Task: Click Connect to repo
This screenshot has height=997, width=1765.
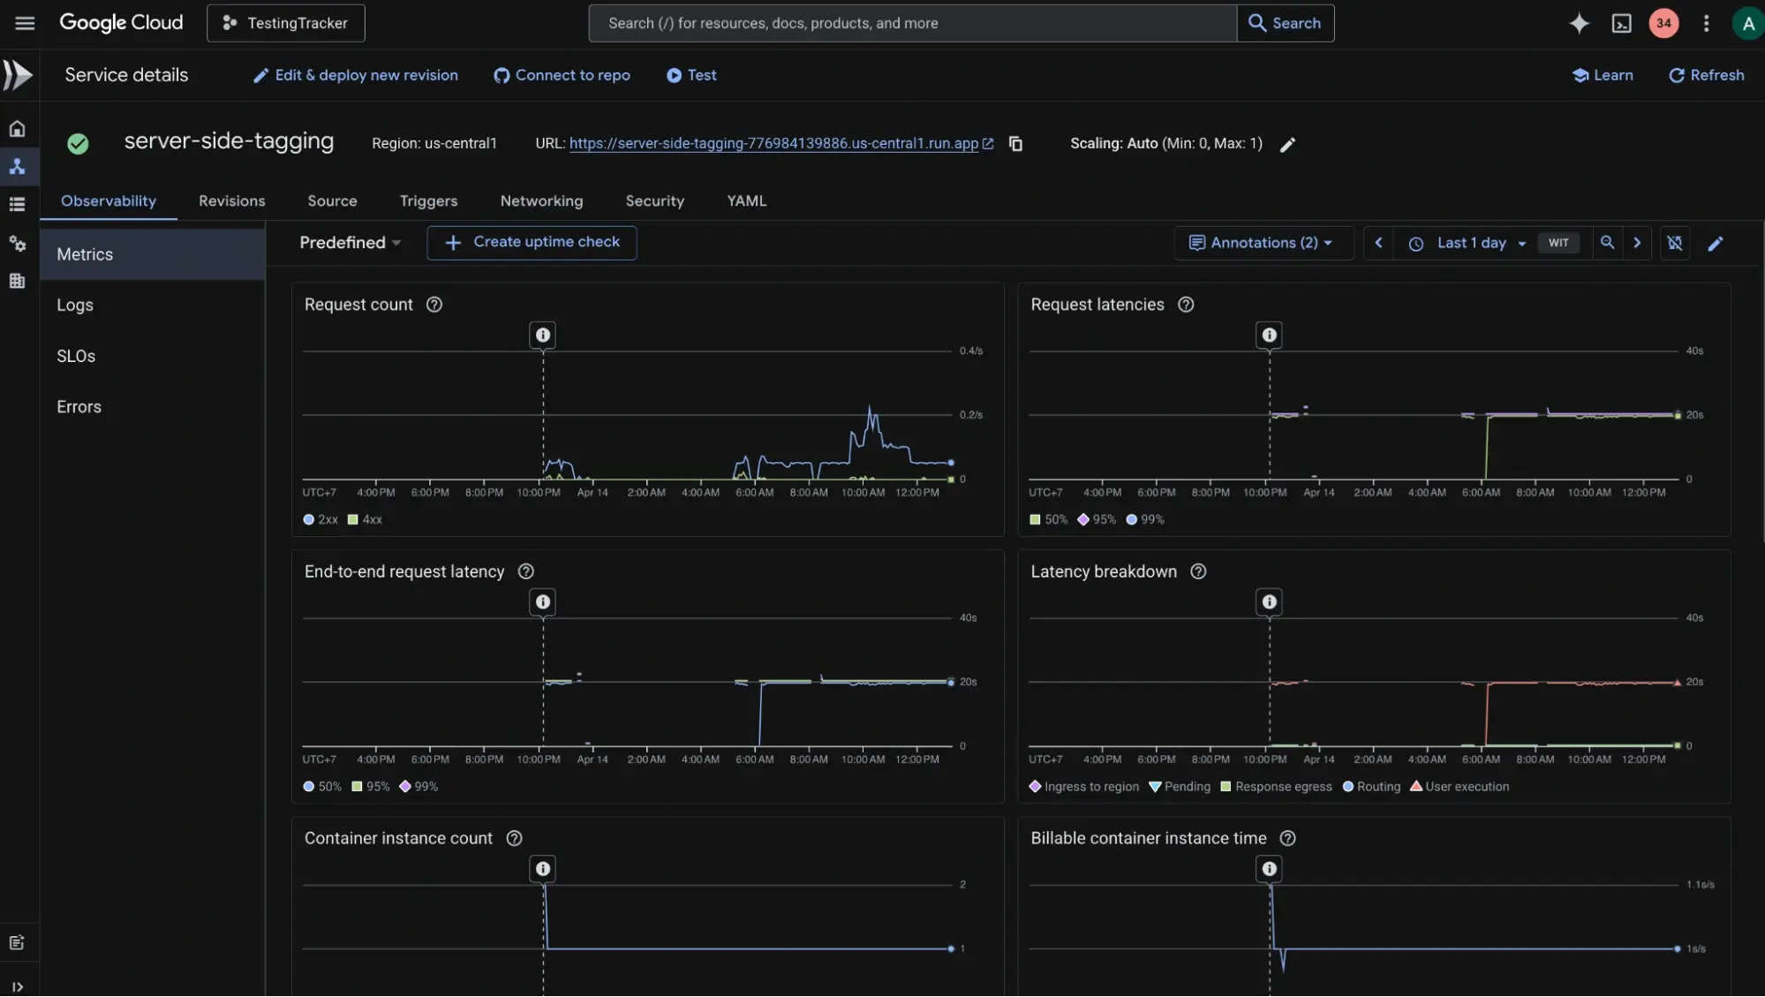Action: (x=562, y=75)
